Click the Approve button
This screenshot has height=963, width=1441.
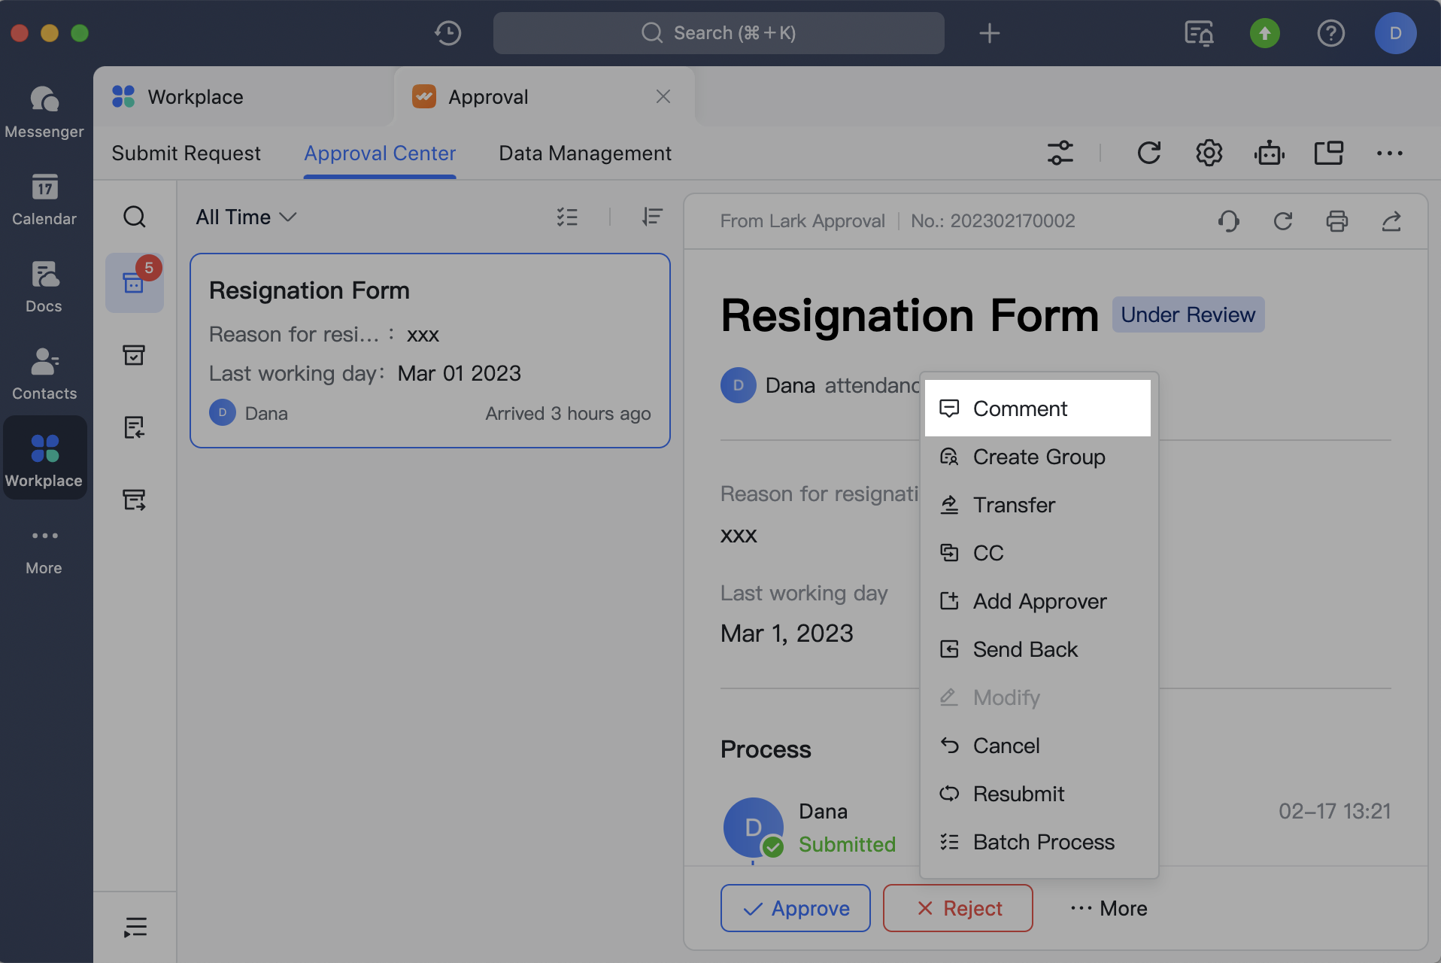pyautogui.click(x=795, y=908)
